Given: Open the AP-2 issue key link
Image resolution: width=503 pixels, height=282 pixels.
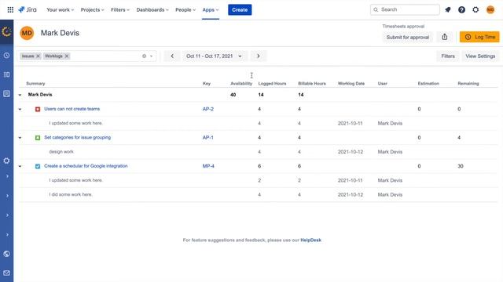Looking at the screenshot, I should pos(207,109).
